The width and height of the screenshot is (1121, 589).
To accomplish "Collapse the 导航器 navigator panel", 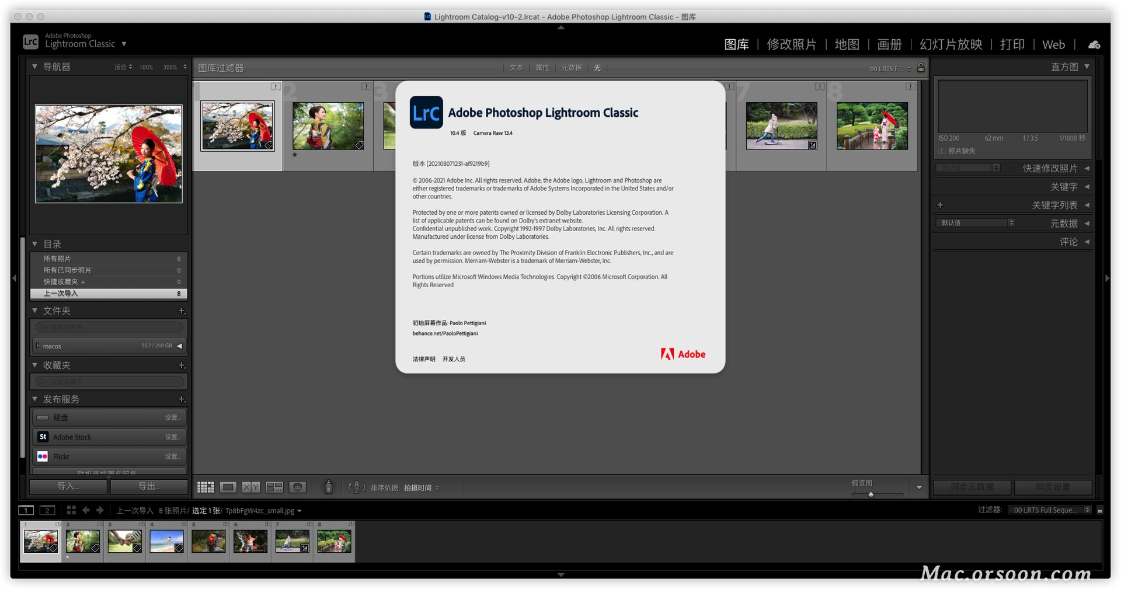I will tap(35, 67).
